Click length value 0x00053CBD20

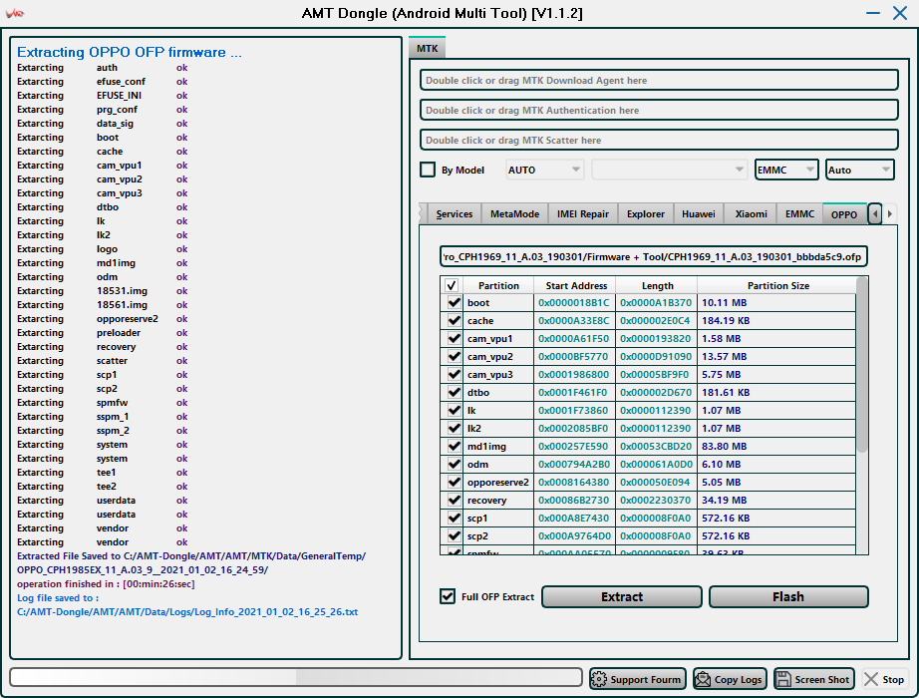click(x=656, y=447)
